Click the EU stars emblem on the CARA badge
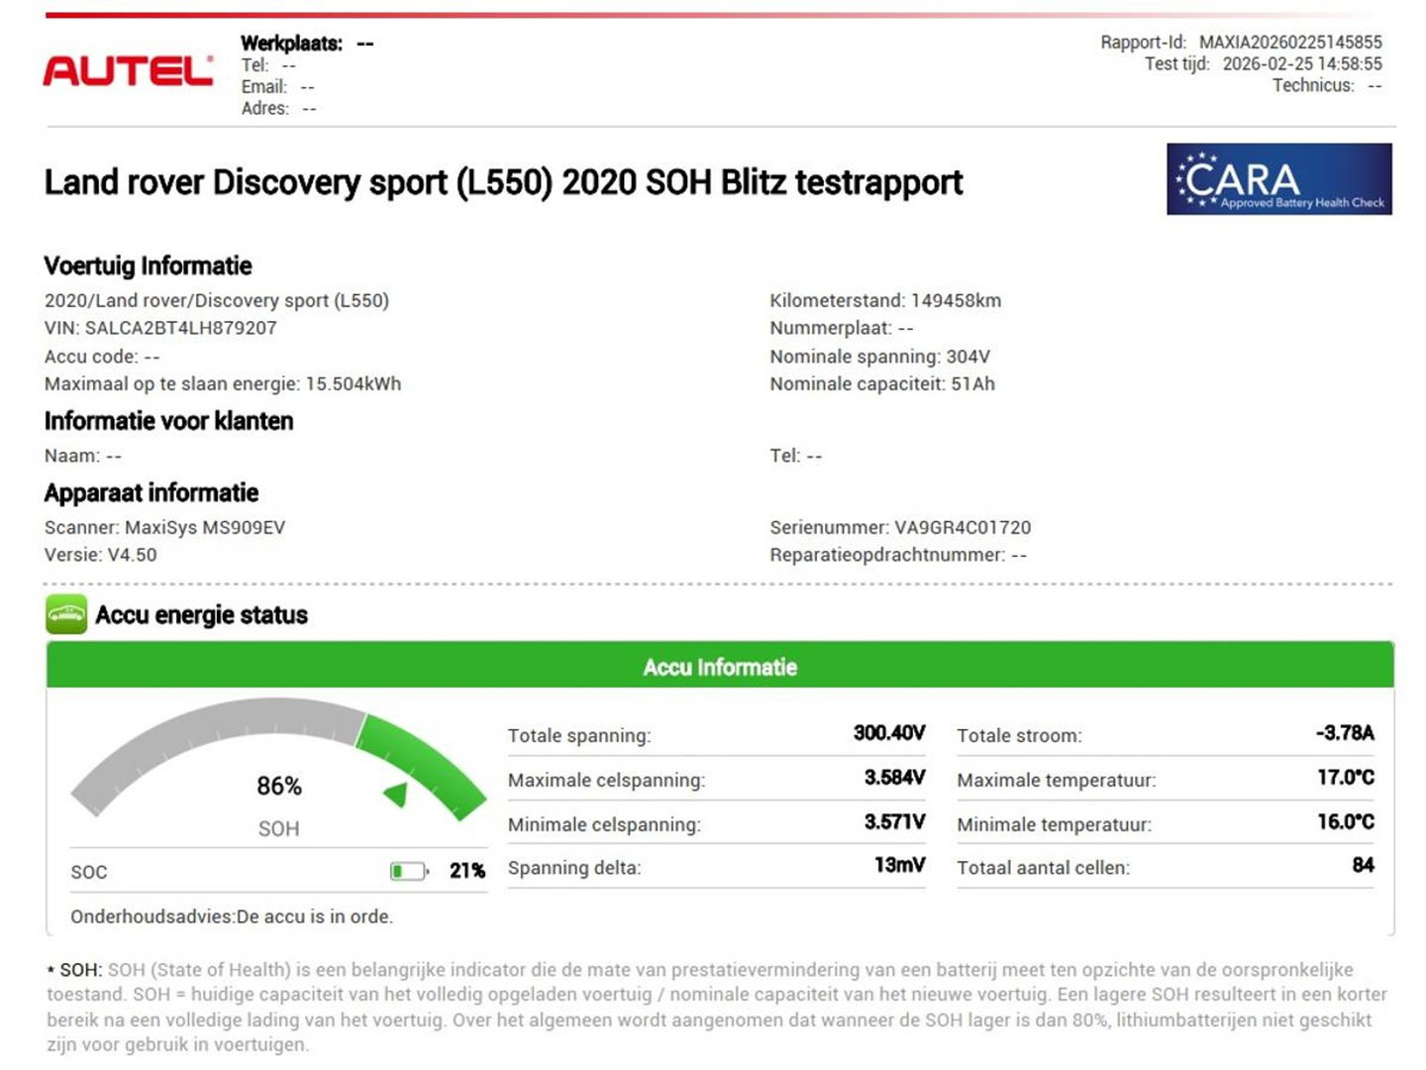1426x1070 pixels. [x=1198, y=181]
